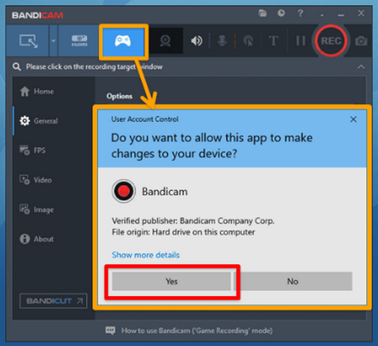Open output folder icon in title bar
This screenshot has width=378, height=346.
[263, 13]
